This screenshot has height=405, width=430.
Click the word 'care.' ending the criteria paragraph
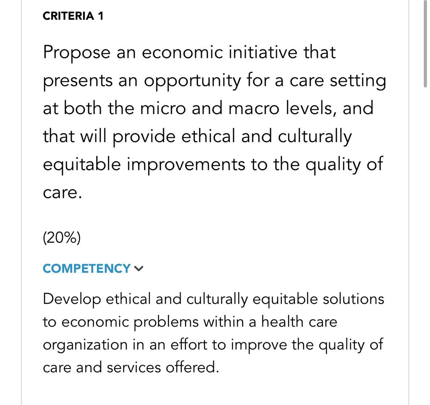tap(63, 193)
